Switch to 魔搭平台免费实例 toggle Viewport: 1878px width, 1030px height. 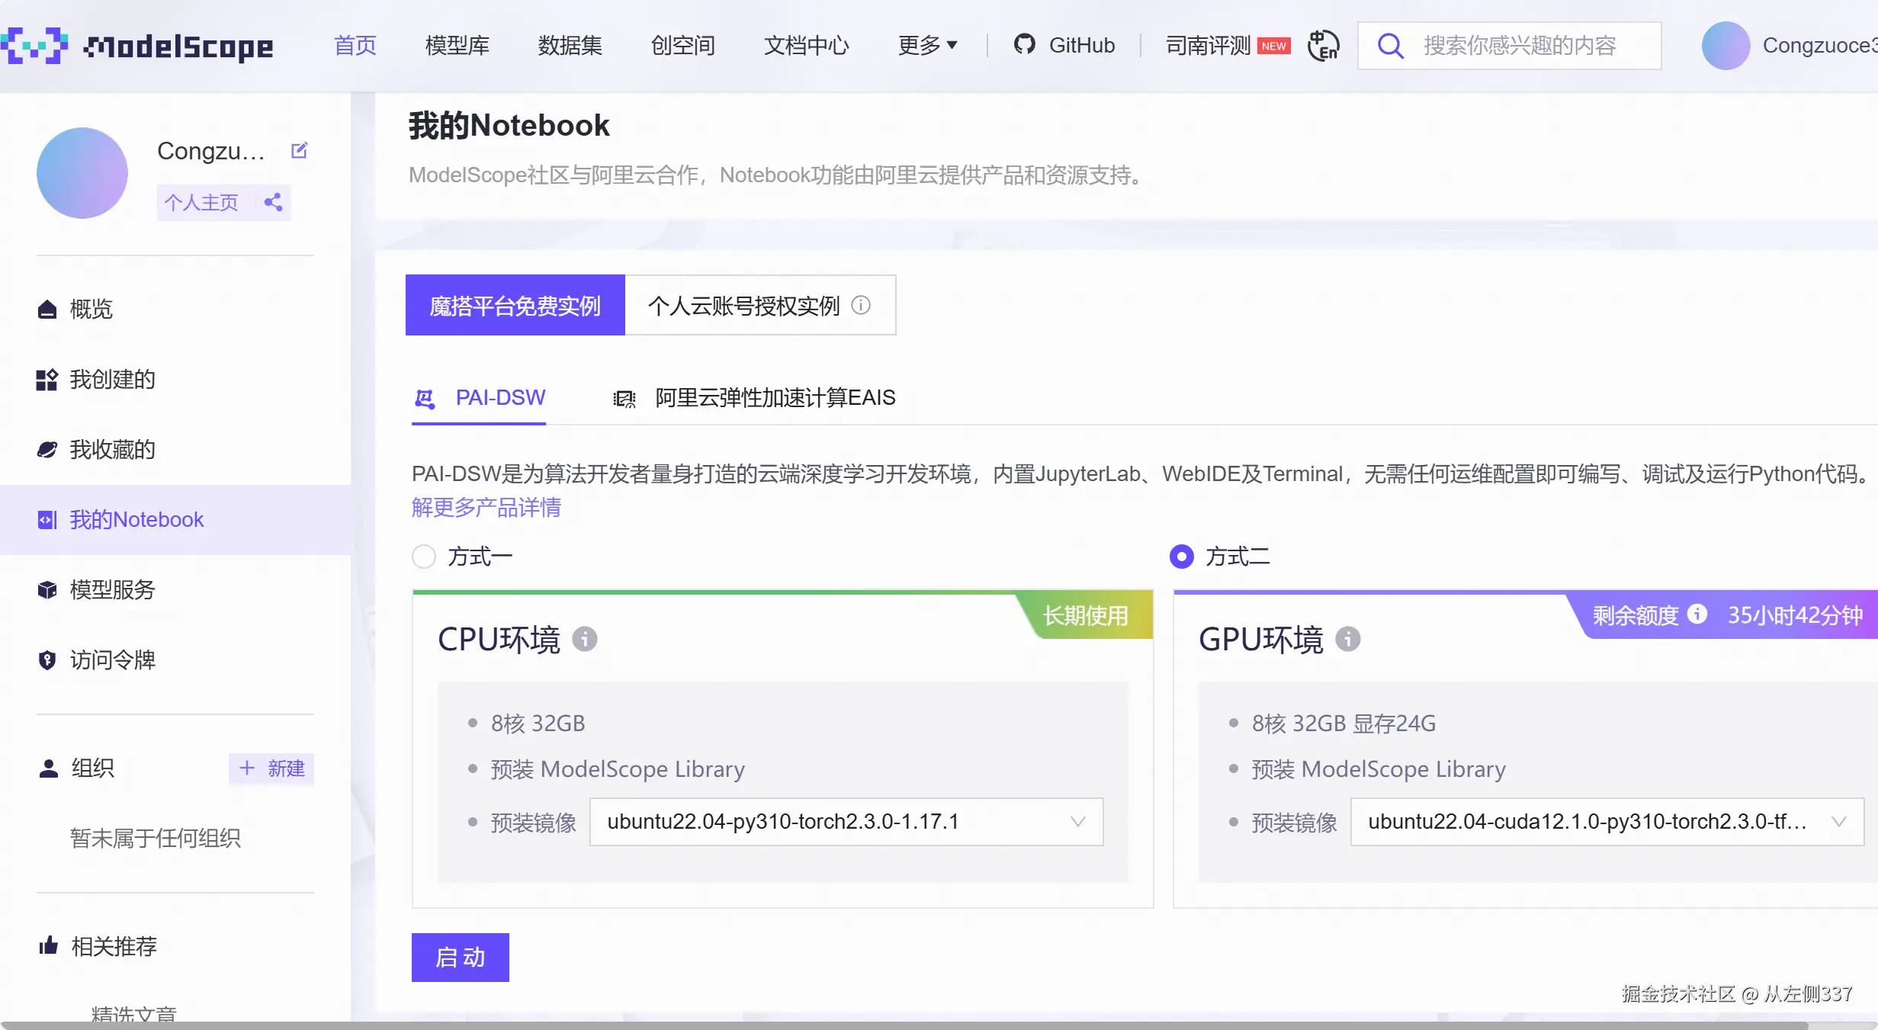click(x=515, y=305)
